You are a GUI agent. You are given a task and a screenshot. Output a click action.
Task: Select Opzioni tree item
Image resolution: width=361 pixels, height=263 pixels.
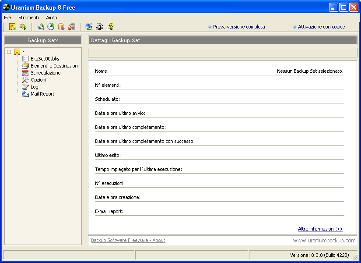coord(39,80)
